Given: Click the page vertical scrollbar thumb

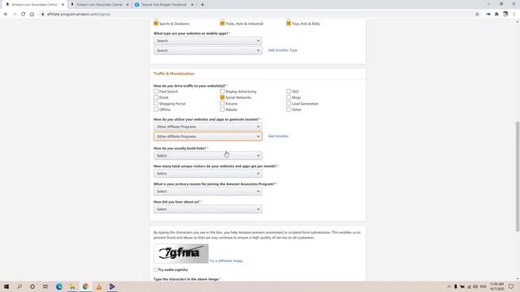Looking at the screenshot, I should (x=518, y=177).
